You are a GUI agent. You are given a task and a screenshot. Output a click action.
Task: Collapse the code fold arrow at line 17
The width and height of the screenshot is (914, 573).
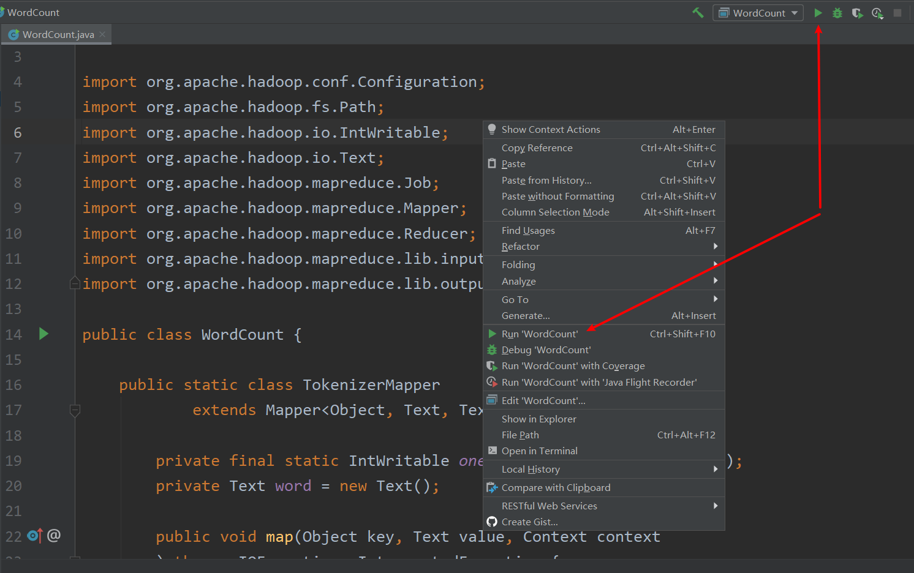tap(75, 410)
